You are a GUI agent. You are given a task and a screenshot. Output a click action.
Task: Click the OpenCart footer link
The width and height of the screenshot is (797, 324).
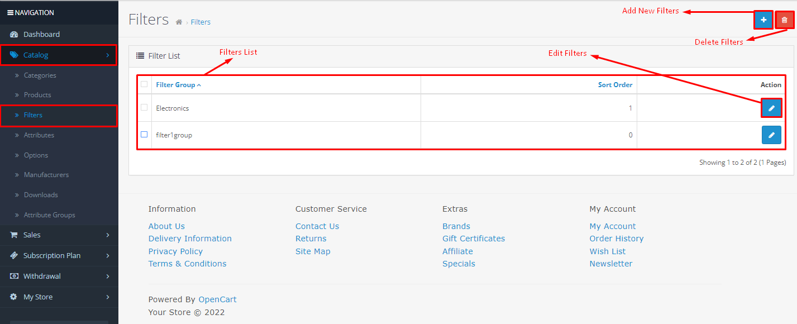tap(217, 299)
